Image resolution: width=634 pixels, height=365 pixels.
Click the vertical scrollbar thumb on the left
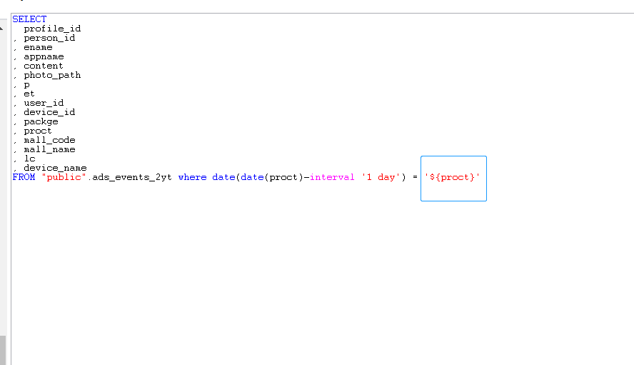(3, 350)
